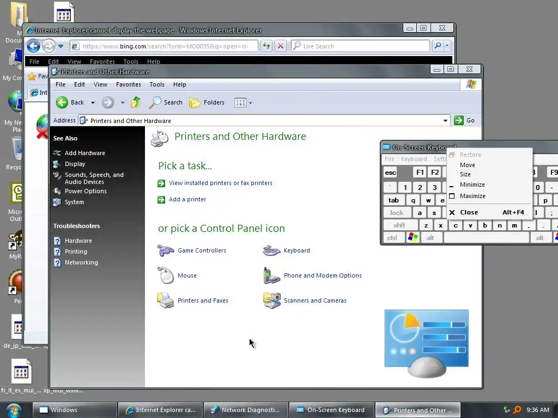
Task: Open the Mouse control panel icon
Action: [166, 275]
